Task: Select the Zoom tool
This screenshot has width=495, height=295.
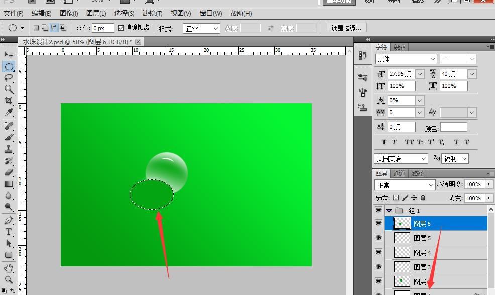Action: 9,279
